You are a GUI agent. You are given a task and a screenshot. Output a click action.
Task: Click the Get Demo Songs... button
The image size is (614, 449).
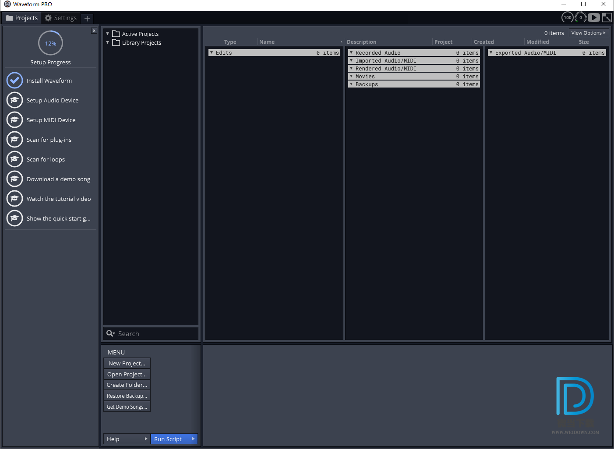click(x=127, y=407)
